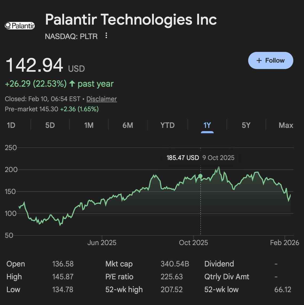Click the green up arrow past year indicator
This screenshot has width=304, height=305.
coord(72,84)
